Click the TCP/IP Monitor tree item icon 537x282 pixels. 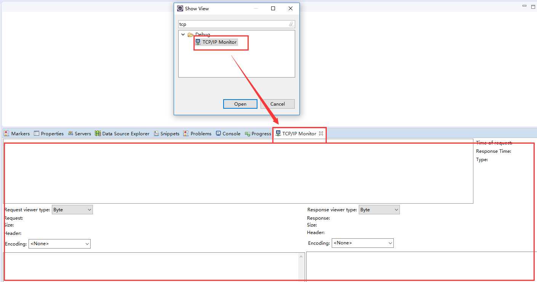(198, 42)
